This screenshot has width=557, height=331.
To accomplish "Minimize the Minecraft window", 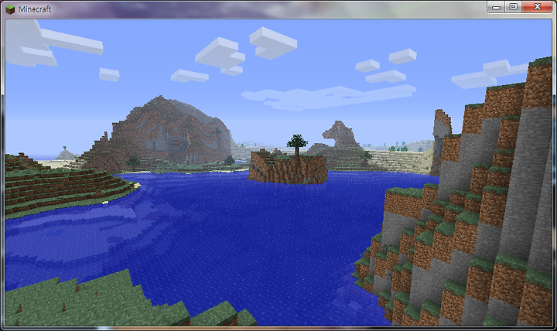I will coord(496,7).
